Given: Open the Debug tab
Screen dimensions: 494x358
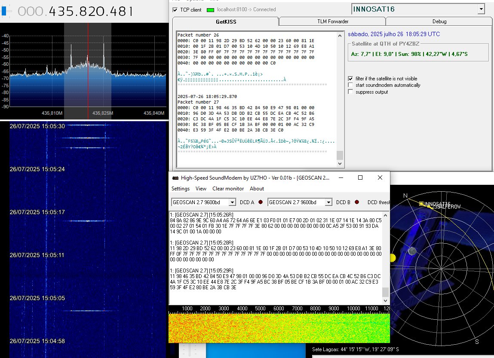Looking at the screenshot, I should click(x=439, y=21).
